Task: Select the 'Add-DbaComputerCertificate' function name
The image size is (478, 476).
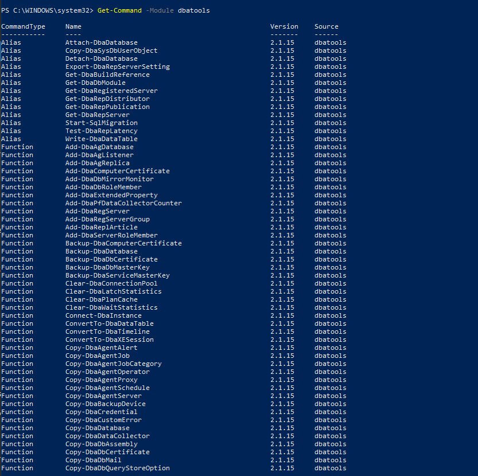Action: tap(118, 171)
